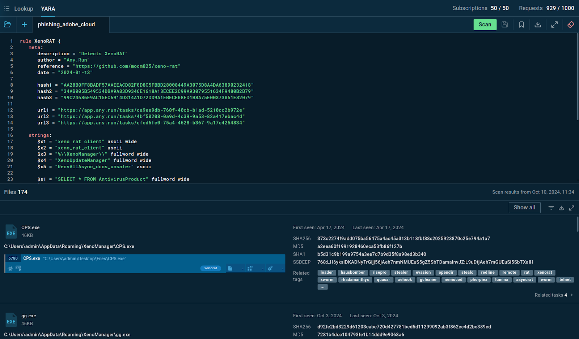The image size is (579, 339).
Task: Clear the editor with the red eraser icon
Action: point(571,25)
